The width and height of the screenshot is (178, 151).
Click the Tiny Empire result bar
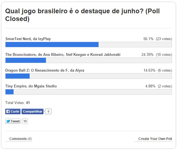[x=89, y=92]
